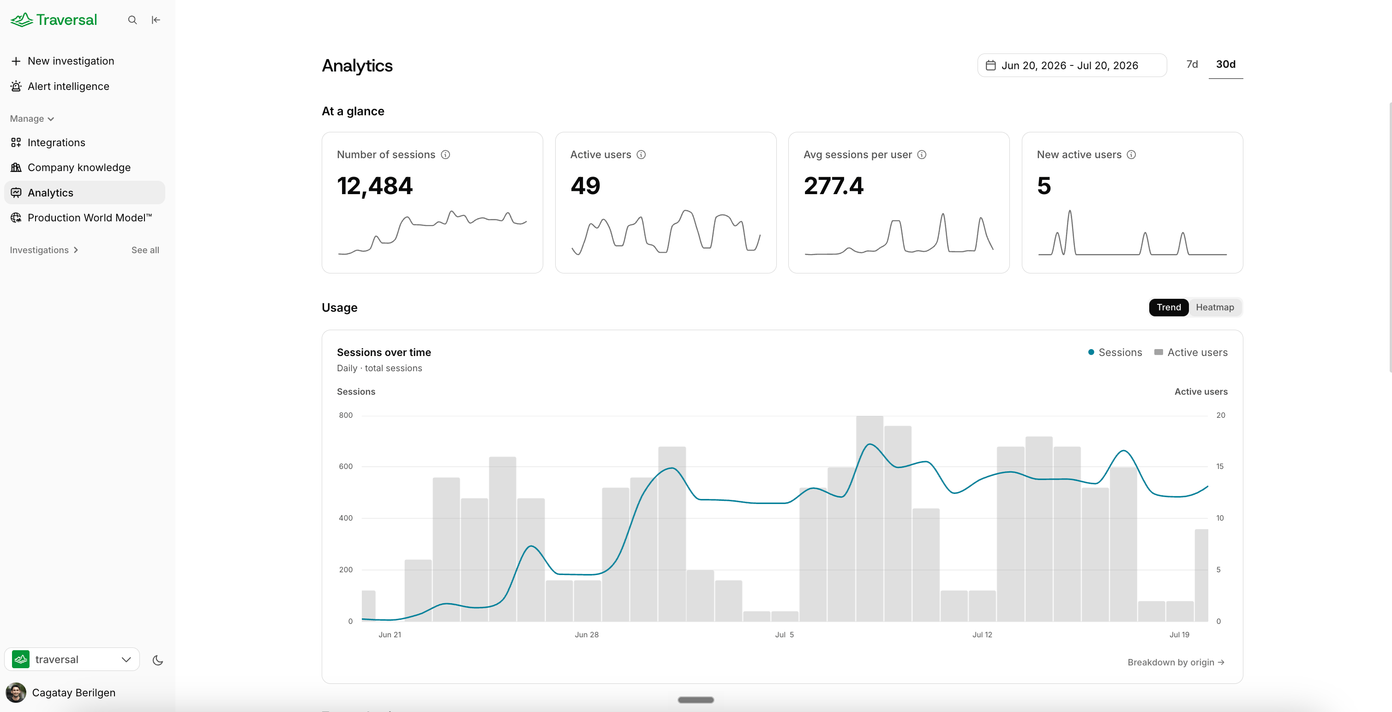This screenshot has height=712, width=1392.
Task: Open the sidebar search icon
Action: coord(132,20)
